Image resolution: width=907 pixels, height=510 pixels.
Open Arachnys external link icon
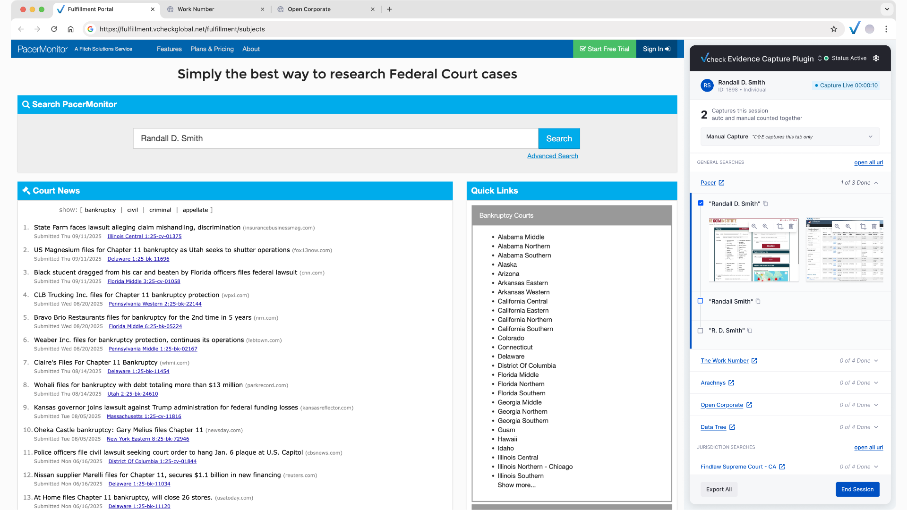point(731,383)
